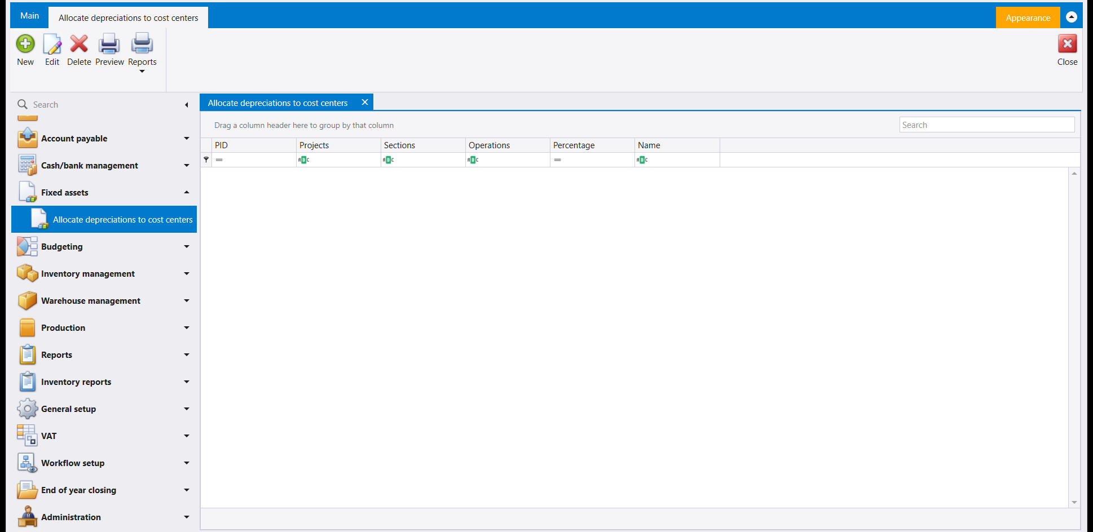Sort by the Projects column header
This screenshot has height=532, width=1093.
click(338, 145)
